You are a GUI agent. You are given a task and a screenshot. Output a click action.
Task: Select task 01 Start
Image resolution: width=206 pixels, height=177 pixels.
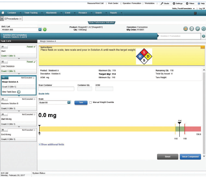18,51
